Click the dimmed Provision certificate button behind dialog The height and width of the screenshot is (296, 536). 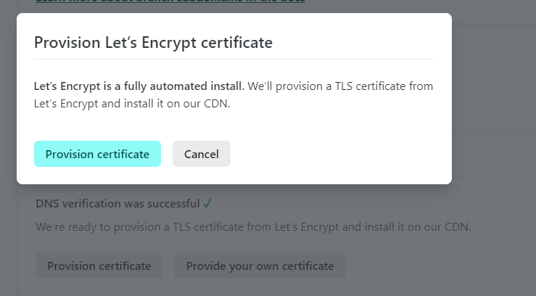pyautogui.click(x=99, y=266)
